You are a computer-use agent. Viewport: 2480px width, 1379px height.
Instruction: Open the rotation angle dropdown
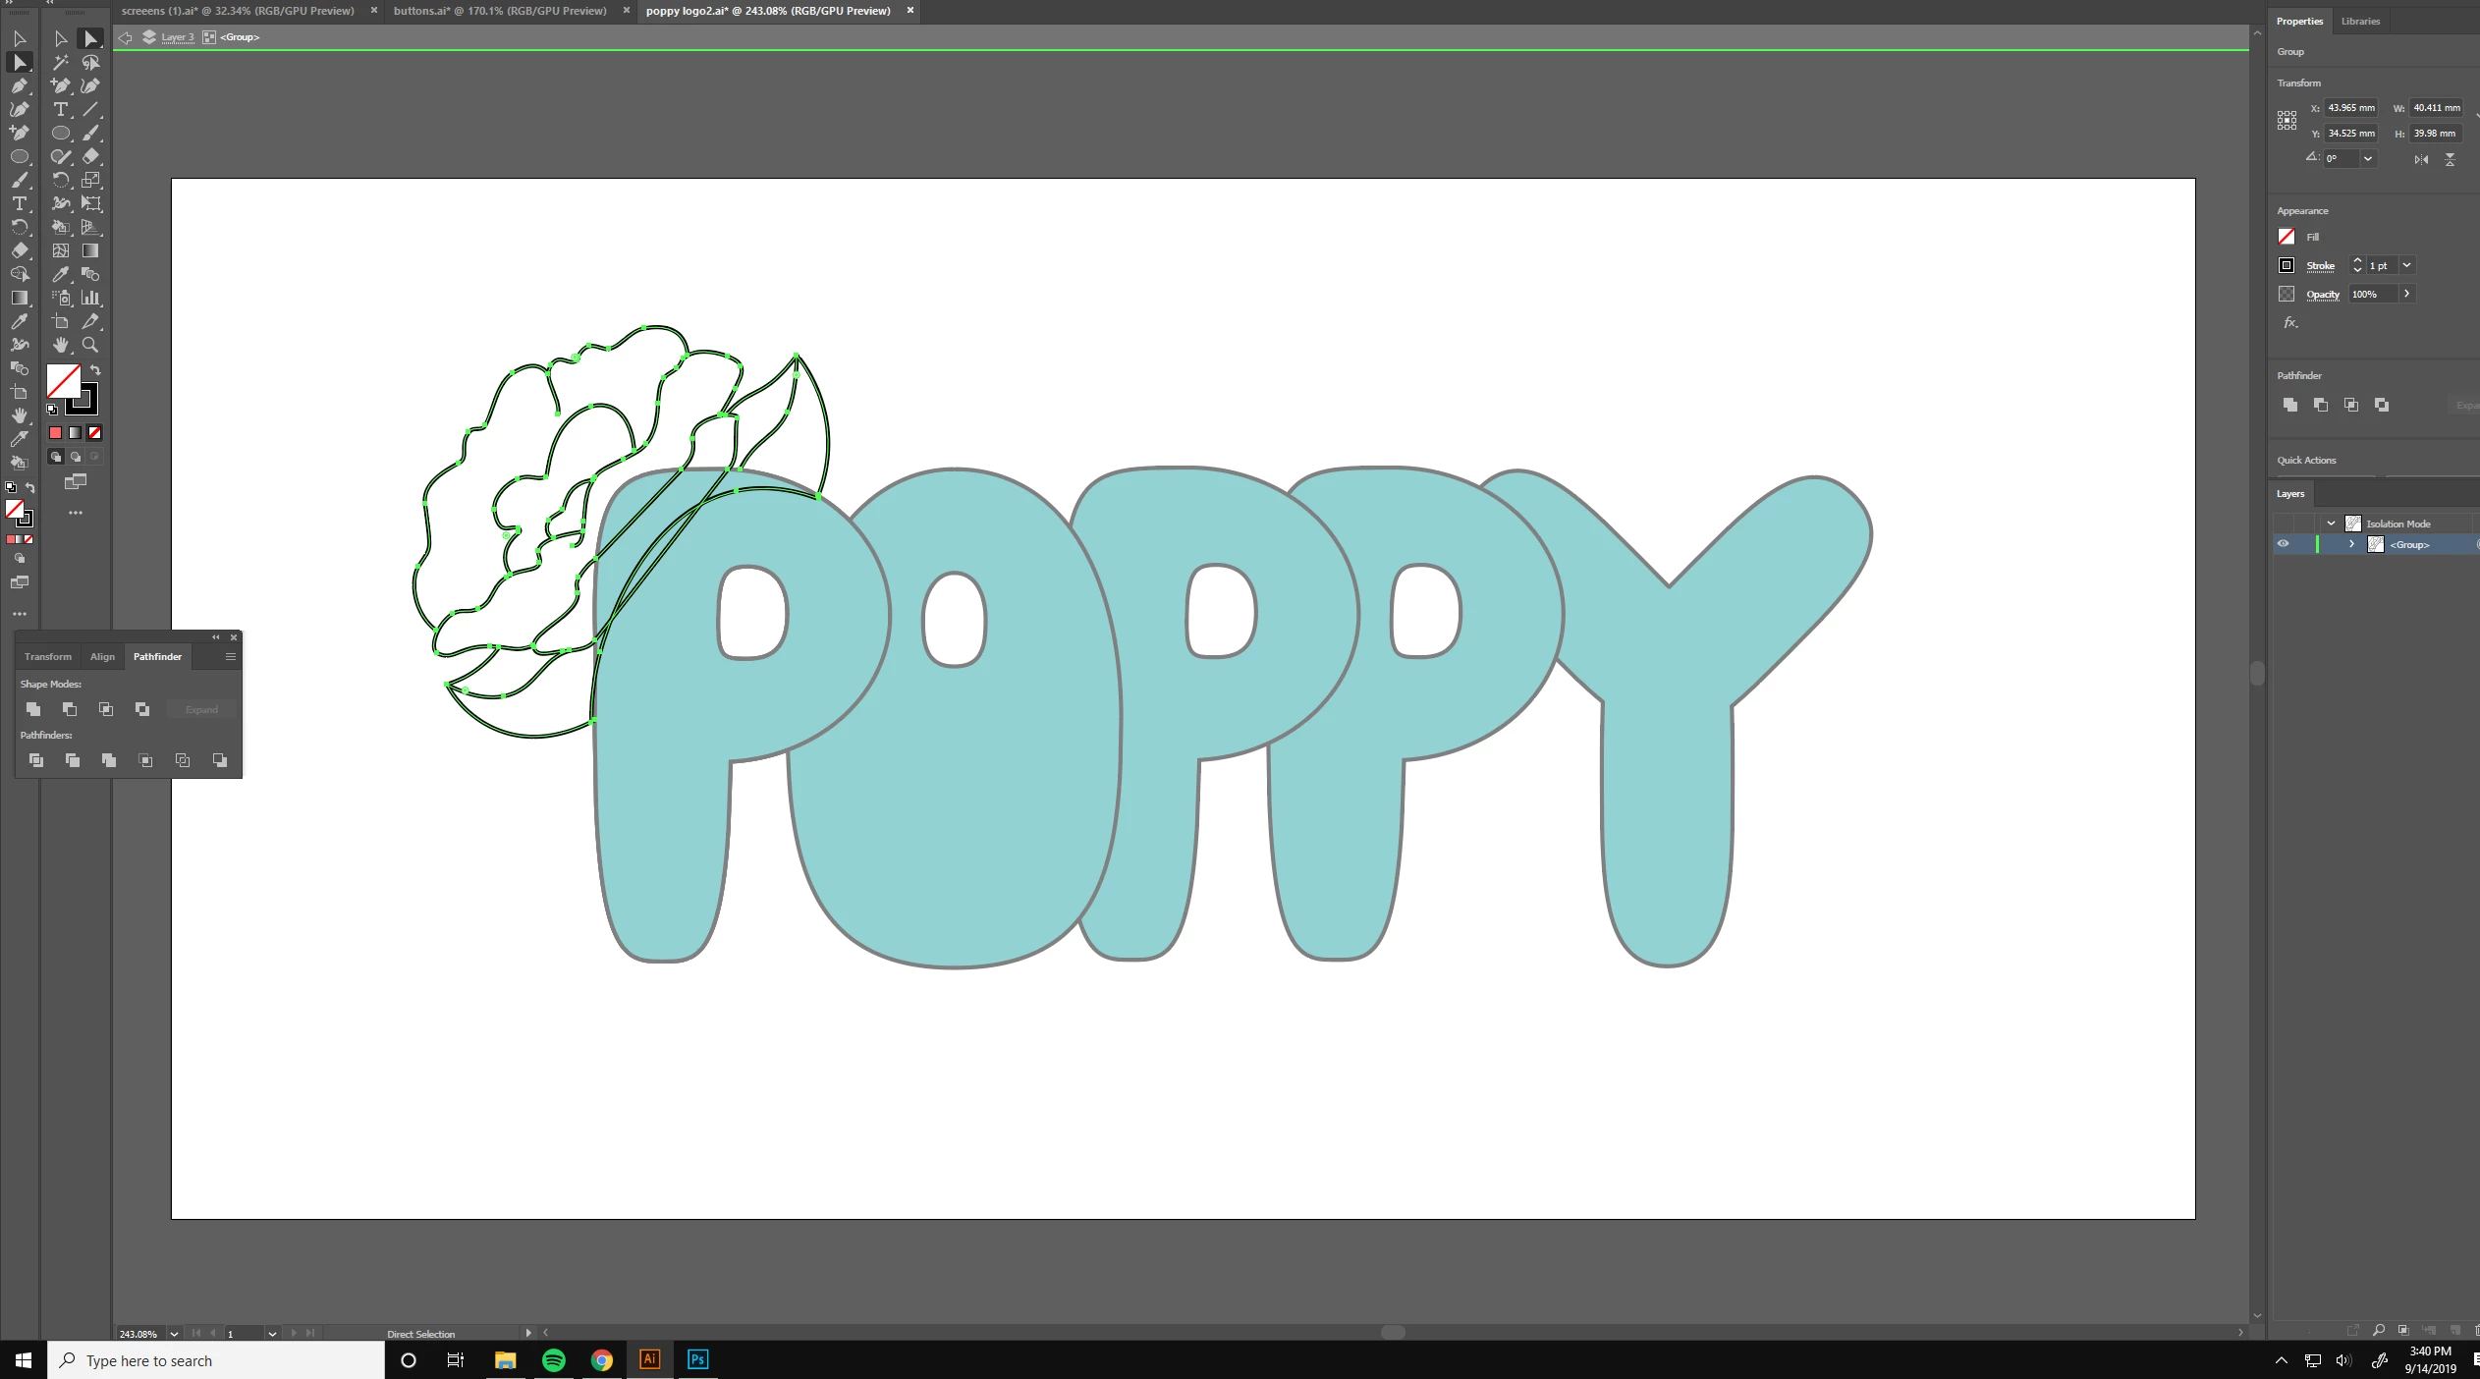(2368, 159)
